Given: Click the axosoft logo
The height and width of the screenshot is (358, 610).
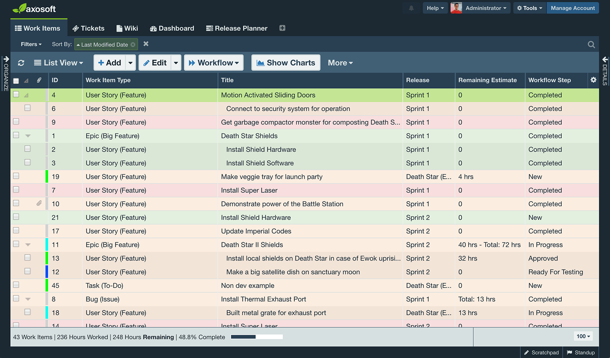Looking at the screenshot, I should pyautogui.click(x=34, y=8).
